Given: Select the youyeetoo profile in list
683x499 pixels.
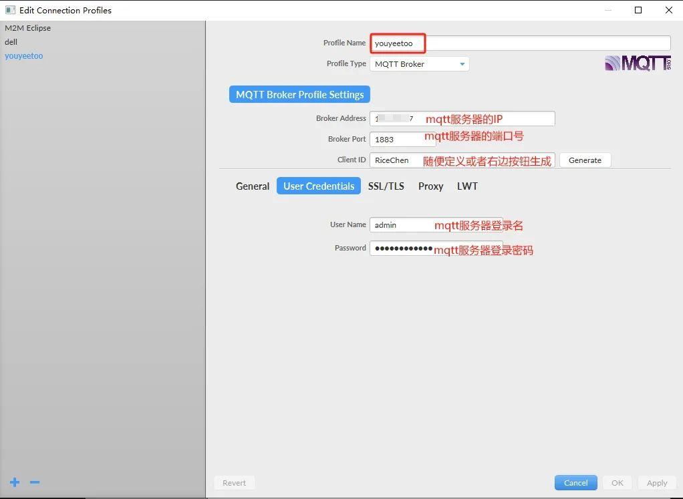Looking at the screenshot, I should point(24,55).
